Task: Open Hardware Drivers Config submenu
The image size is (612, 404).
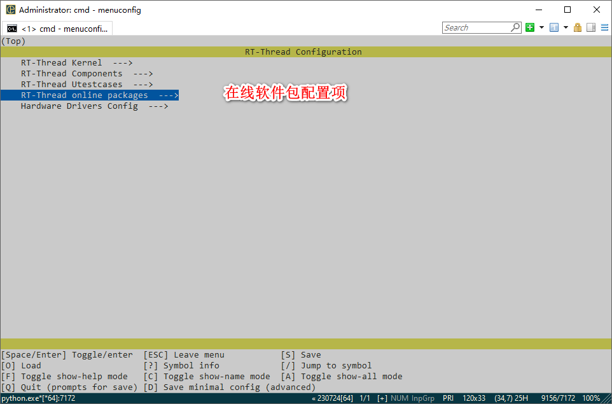Action: [x=94, y=106]
